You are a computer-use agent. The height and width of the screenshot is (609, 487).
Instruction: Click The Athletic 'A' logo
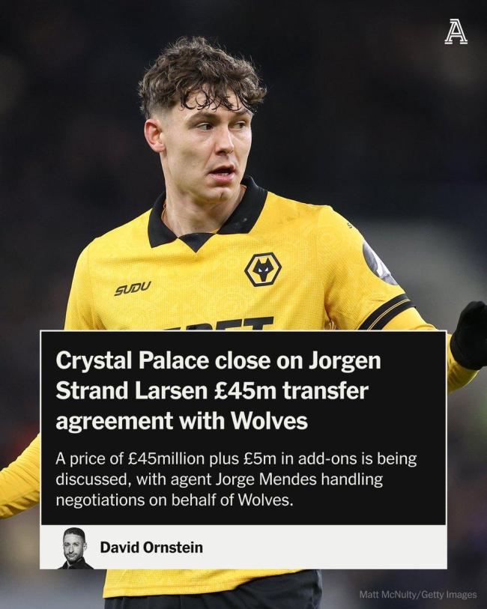point(456,32)
